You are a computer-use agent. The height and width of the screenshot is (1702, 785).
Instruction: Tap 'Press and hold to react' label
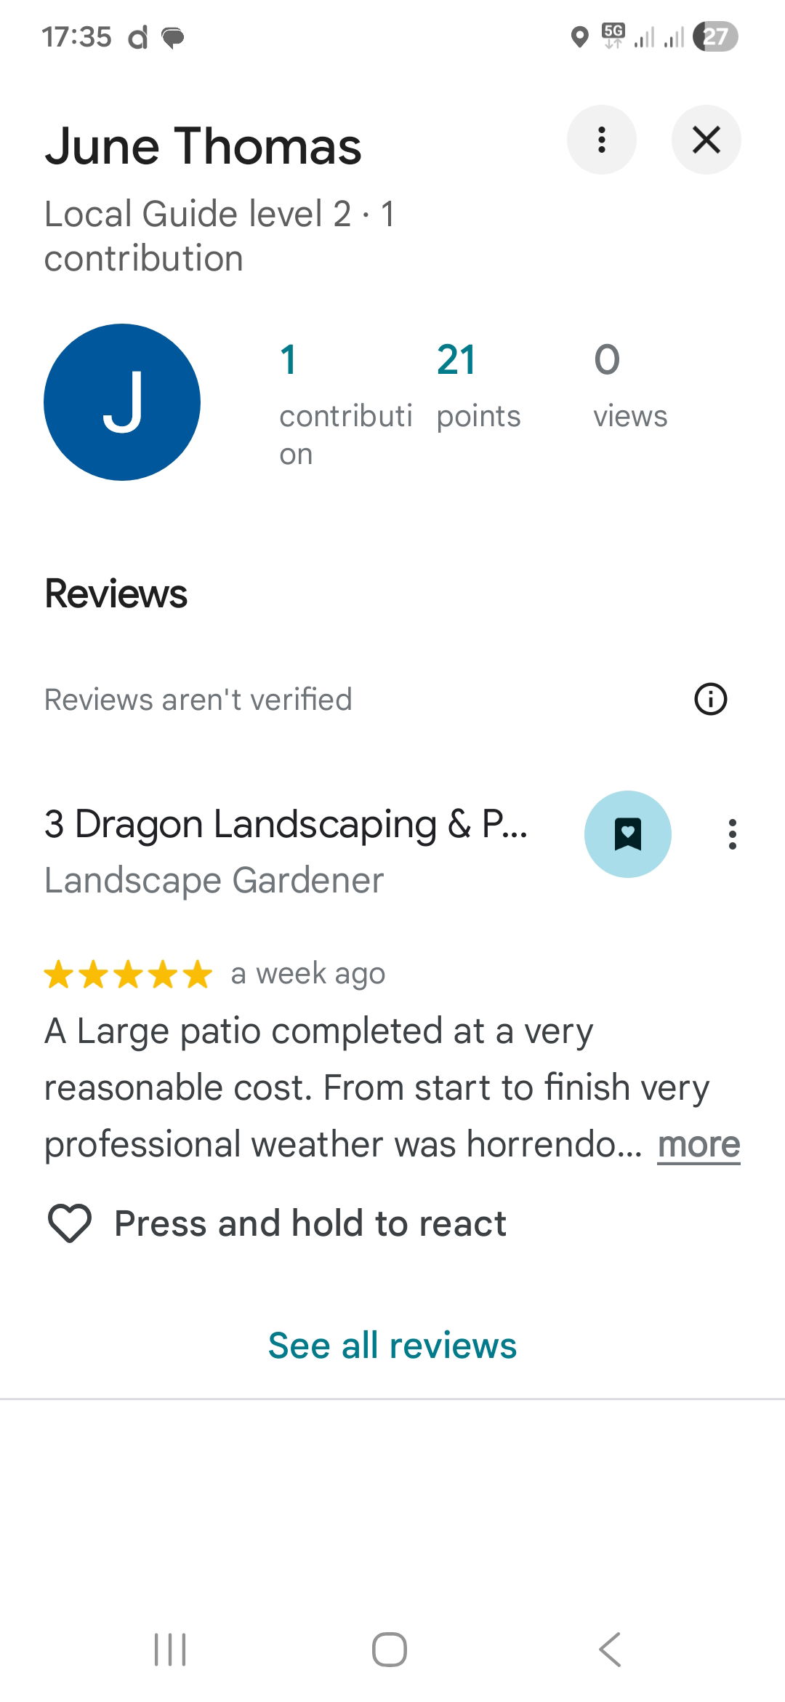pos(310,1223)
